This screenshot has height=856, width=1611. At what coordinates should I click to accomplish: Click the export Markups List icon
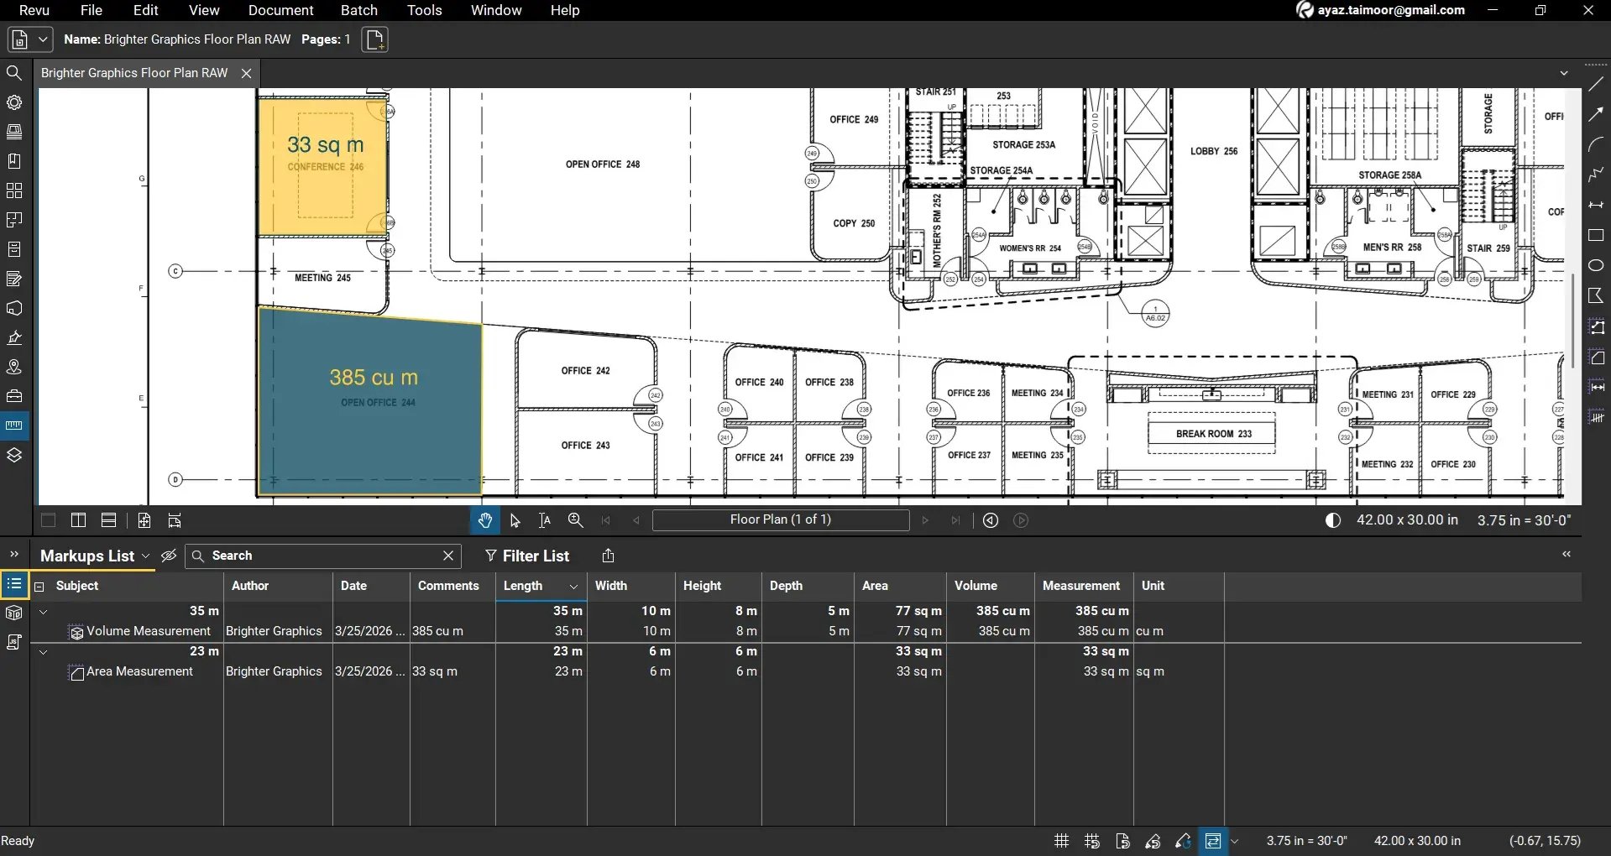click(x=607, y=556)
